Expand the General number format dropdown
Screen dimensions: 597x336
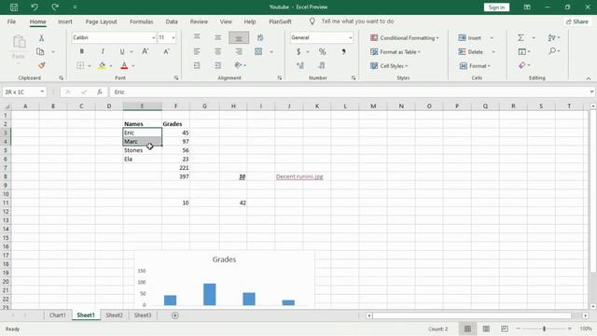(351, 37)
